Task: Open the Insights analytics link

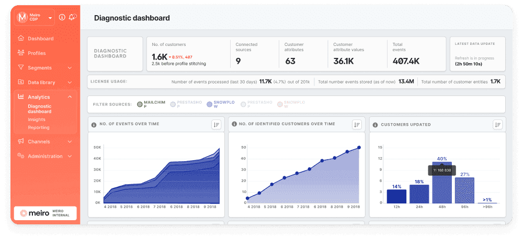Action: pyautogui.click(x=37, y=119)
